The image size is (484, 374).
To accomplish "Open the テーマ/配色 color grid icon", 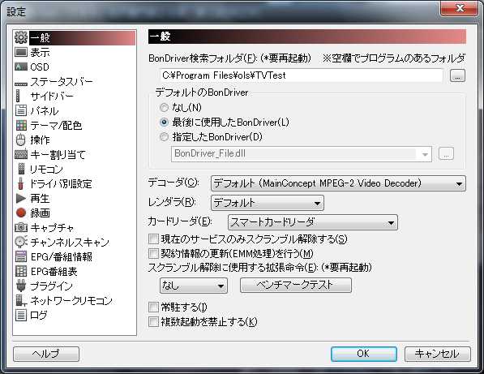I will pyautogui.click(x=21, y=126).
